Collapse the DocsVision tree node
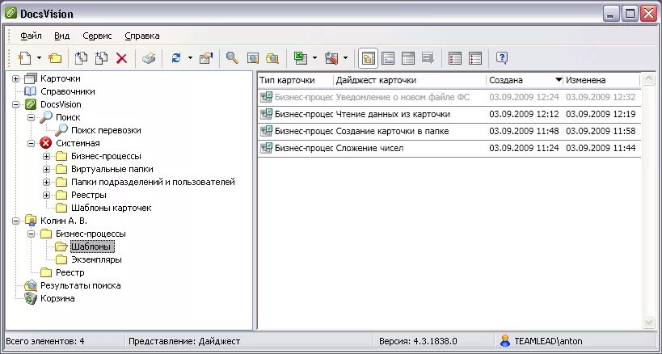 [x=15, y=104]
